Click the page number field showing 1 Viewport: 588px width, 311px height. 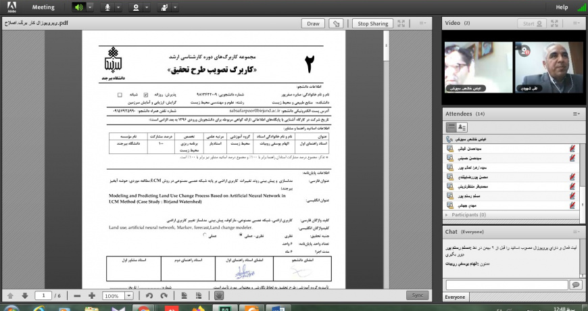pos(43,295)
